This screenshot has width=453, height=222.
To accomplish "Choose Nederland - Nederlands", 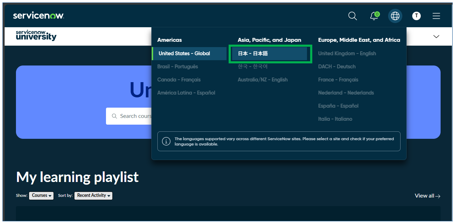I will (x=346, y=93).
